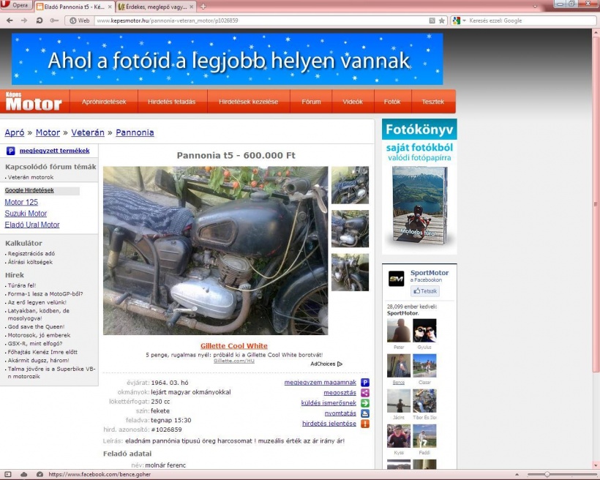Open the Tesztek navigation tab
600x480 pixels.
click(432, 102)
